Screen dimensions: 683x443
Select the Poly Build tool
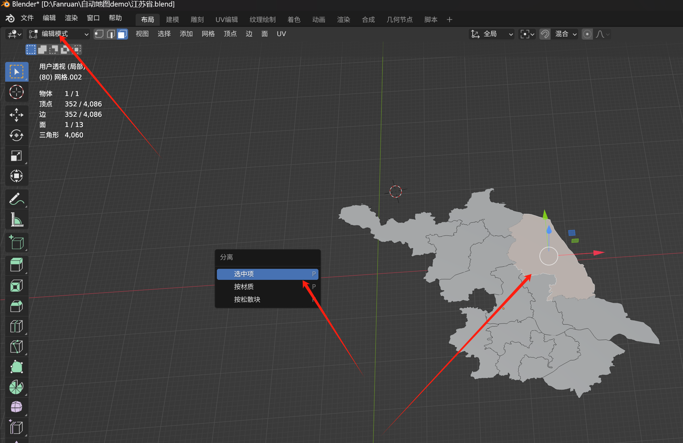[17, 367]
